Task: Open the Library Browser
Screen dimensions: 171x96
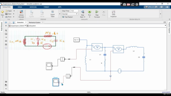Action: coord(21,14)
